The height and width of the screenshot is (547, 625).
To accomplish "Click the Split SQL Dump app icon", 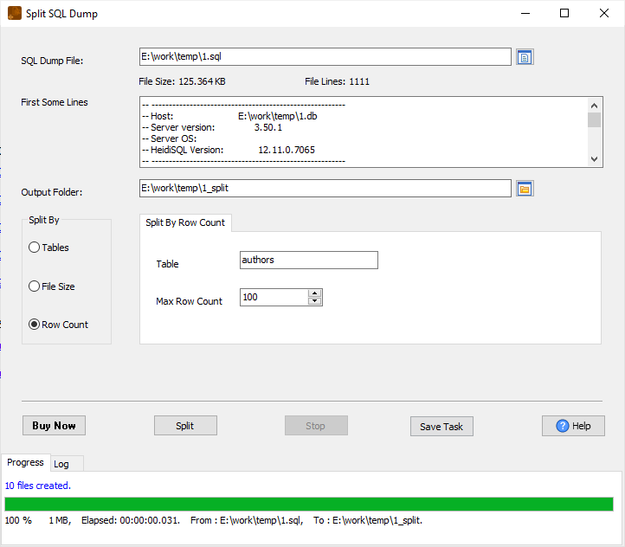I will (15, 13).
